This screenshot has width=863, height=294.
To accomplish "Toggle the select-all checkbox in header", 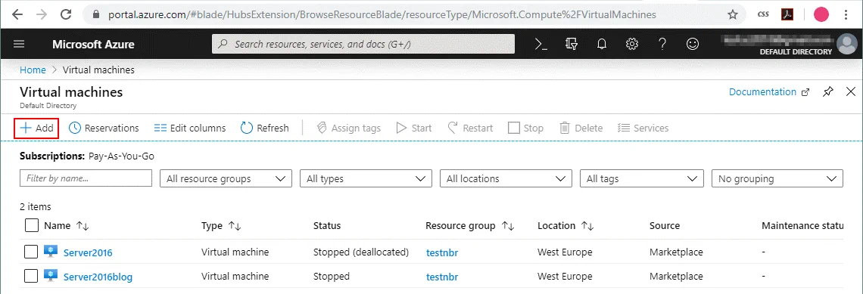I will 32,225.
